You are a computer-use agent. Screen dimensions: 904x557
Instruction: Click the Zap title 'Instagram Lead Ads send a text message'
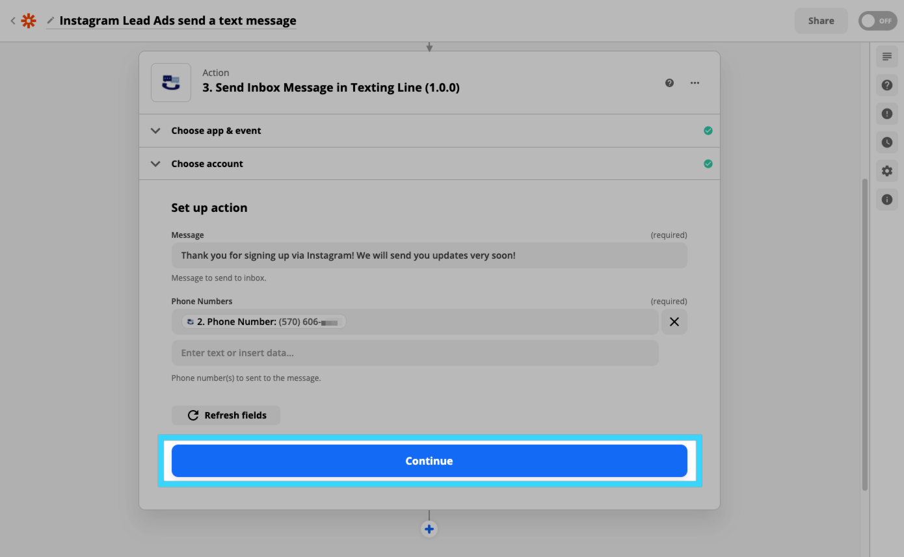[178, 21]
